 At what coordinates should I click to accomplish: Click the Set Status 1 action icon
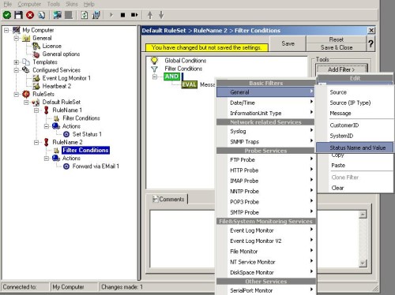click(x=66, y=134)
